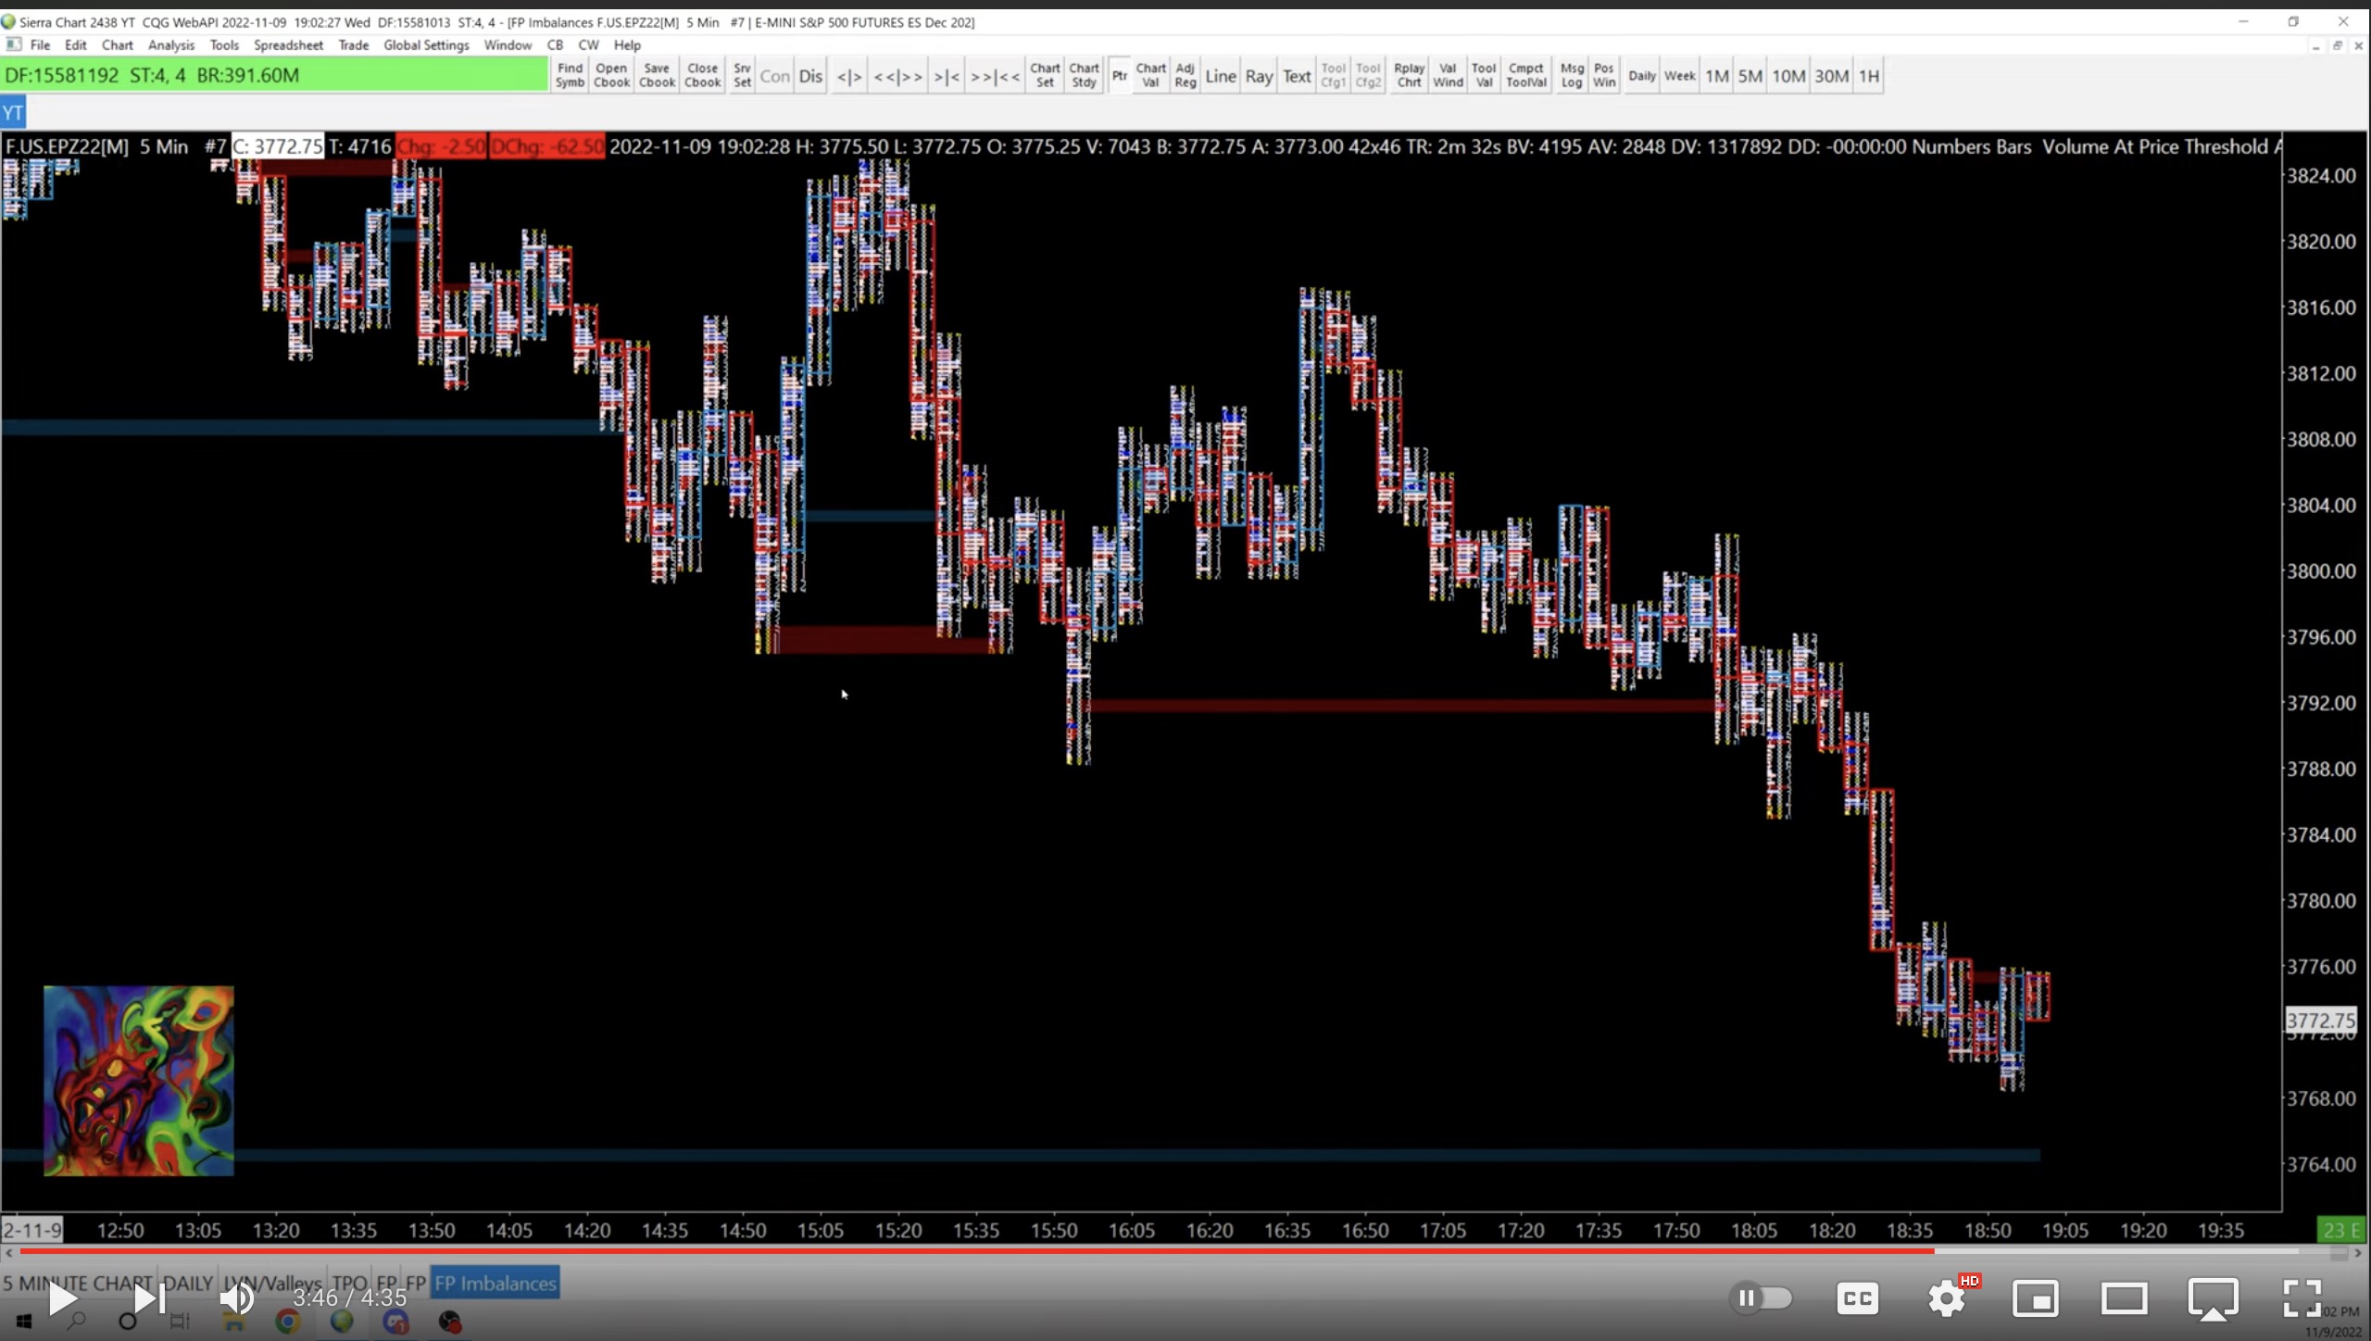Image resolution: width=2371 pixels, height=1341 pixels.
Task: Select the Line drawing tool
Action: pyautogui.click(x=1220, y=76)
